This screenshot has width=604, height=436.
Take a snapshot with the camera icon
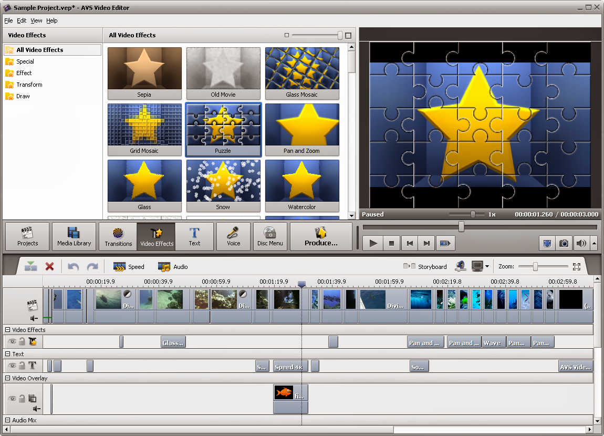(564, 243)
